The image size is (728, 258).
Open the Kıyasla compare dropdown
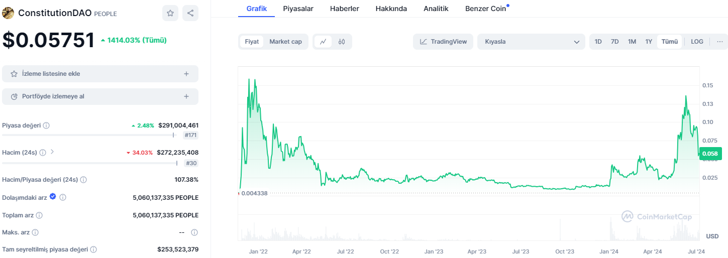point(532,42)
